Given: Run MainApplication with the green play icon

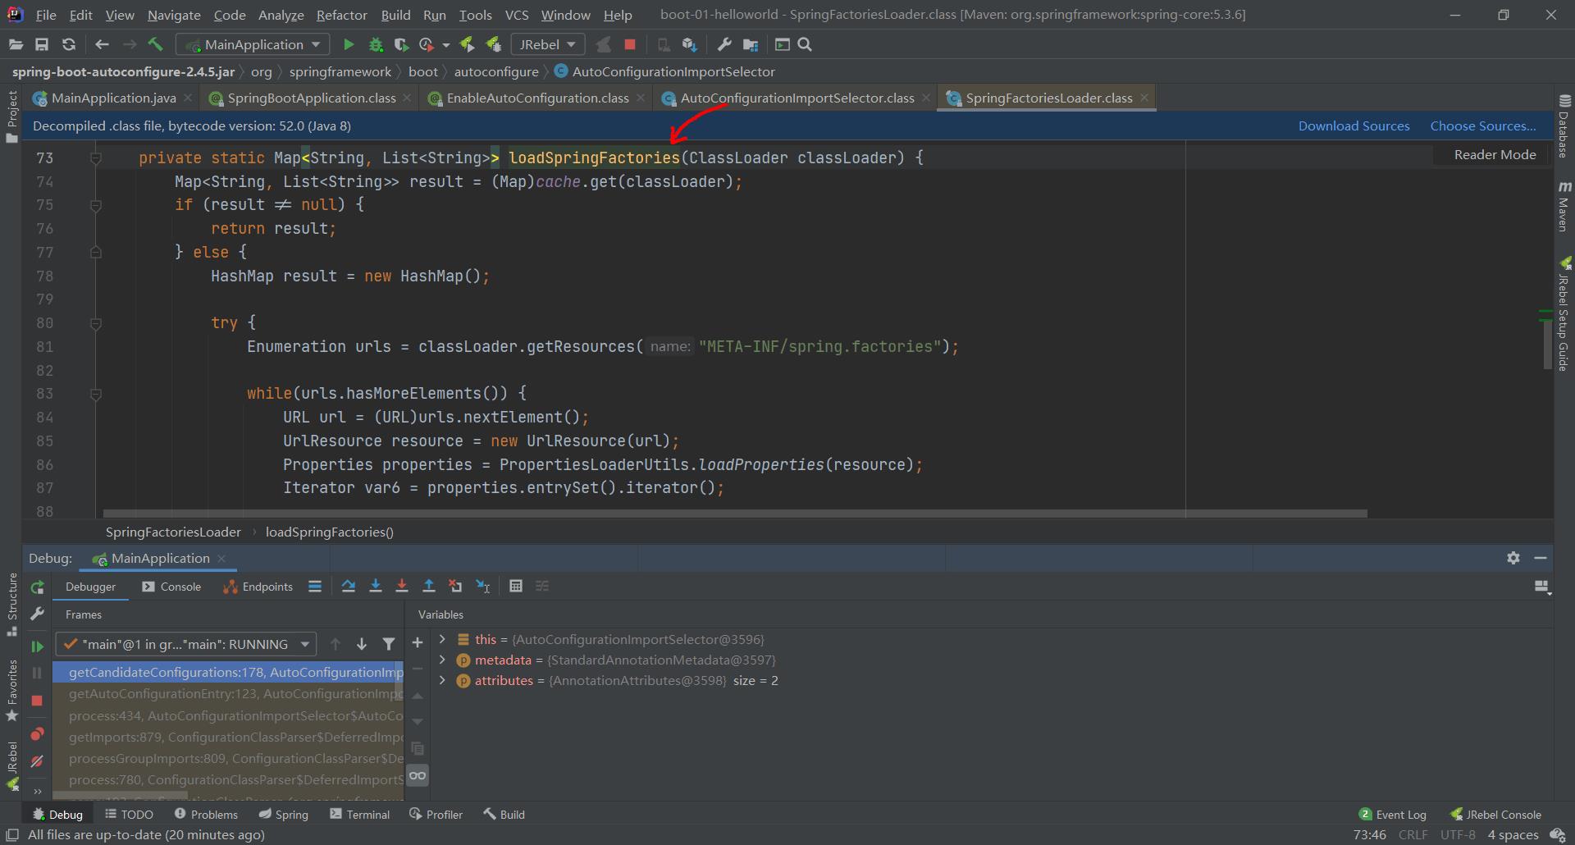Looking at the screenshot, I should click(349, 44).
